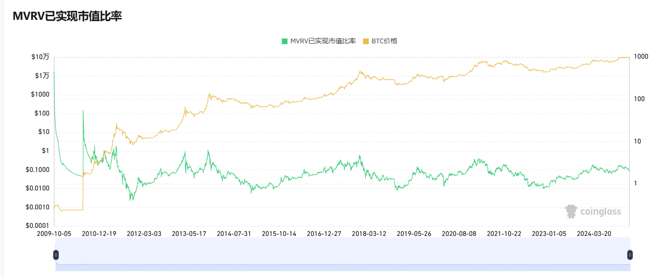Screen dimensions: 656x277
Task: Click the $1 label on the left axis
Action: pos(45,151)
